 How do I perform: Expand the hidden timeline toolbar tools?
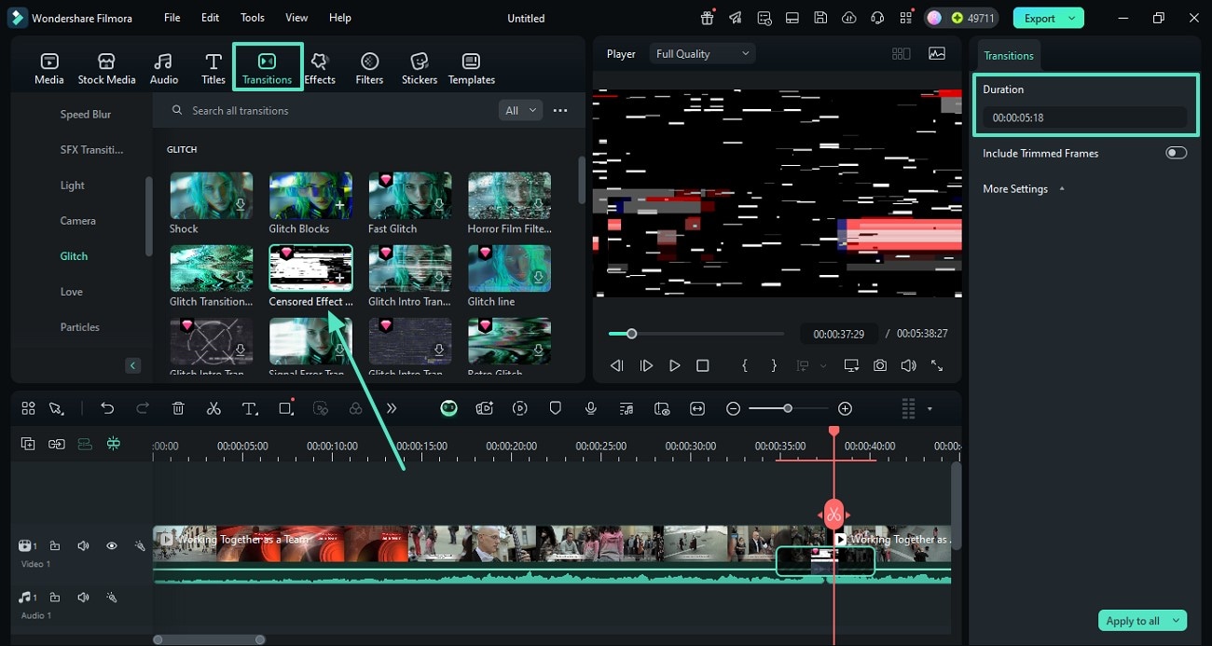pos(392,408)
